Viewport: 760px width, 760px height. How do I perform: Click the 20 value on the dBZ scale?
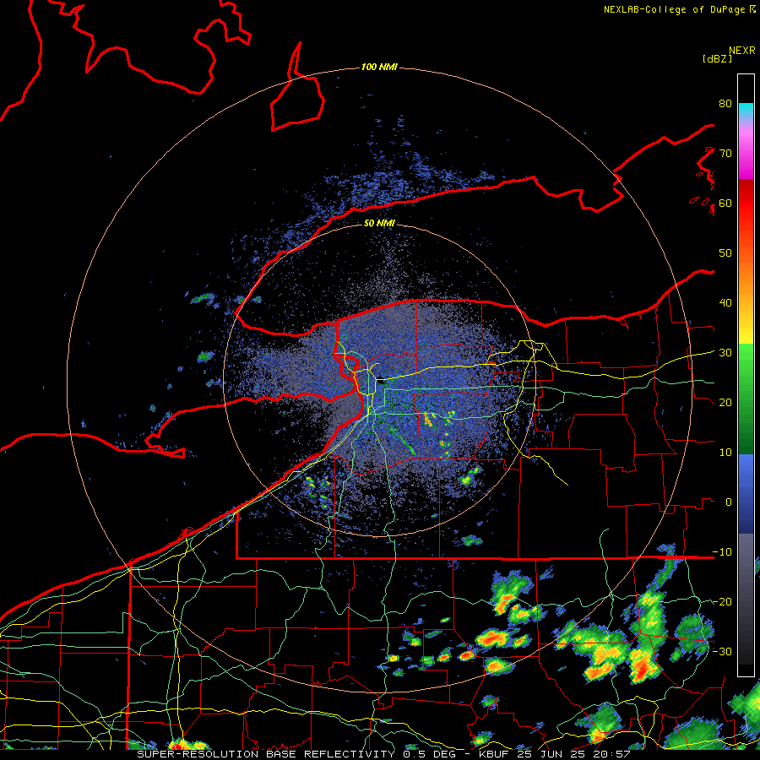pyautogui.click(x=725, y=402)
